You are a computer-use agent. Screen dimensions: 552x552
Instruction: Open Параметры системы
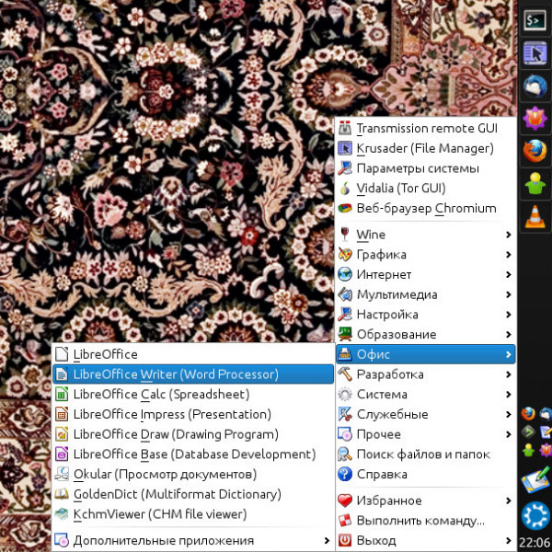tap(425, 168)
